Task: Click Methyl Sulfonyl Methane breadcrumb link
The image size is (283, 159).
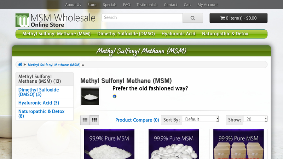Action: pyautogui.click(x=54, y=65)
